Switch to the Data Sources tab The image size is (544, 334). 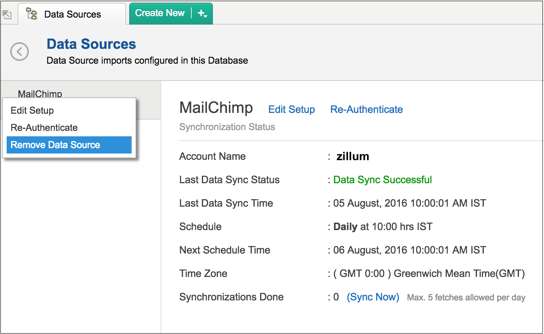(72, 14)
